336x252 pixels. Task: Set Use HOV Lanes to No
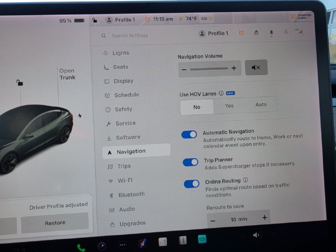point(197,107)
